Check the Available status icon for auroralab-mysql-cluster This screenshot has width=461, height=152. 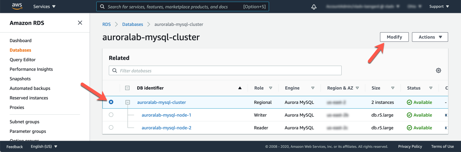coord(409,102)
